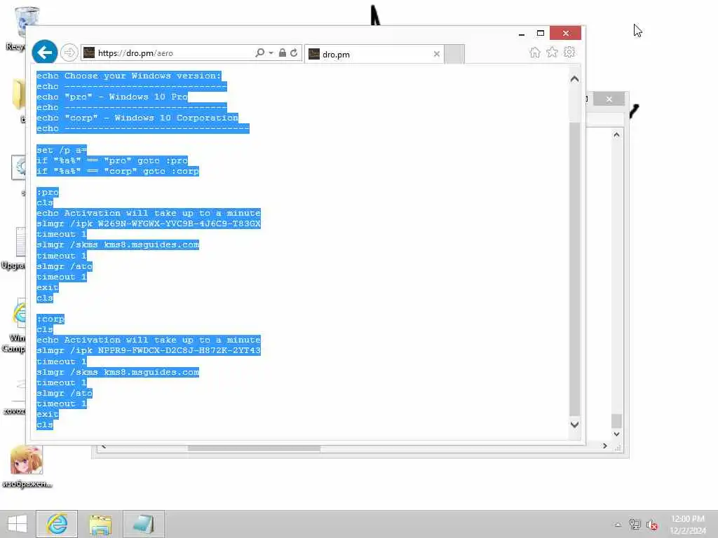Select the dro.pm browser tab

click(x=373, y=54)
